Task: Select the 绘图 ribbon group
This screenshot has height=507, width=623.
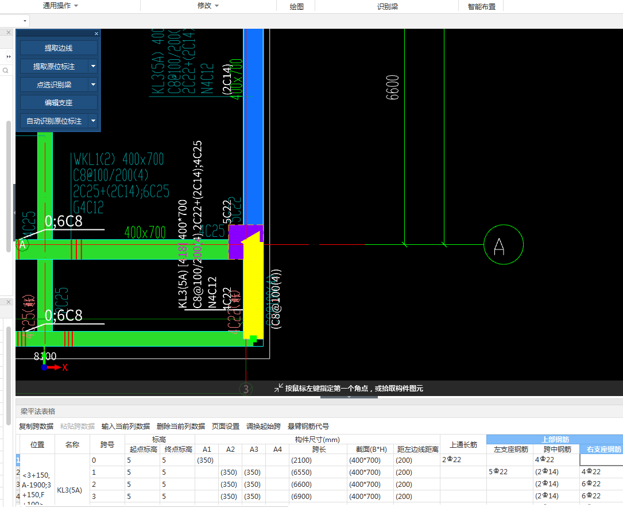Action: point(296,6)
